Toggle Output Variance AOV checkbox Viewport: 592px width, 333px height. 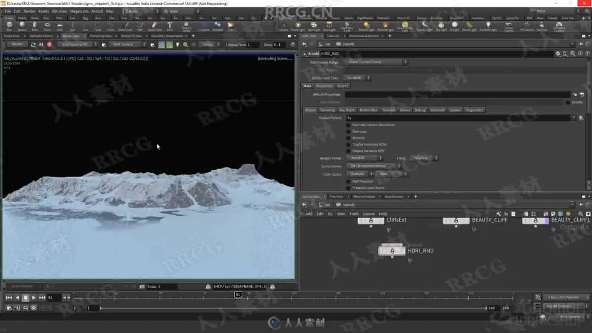point(348,150)
